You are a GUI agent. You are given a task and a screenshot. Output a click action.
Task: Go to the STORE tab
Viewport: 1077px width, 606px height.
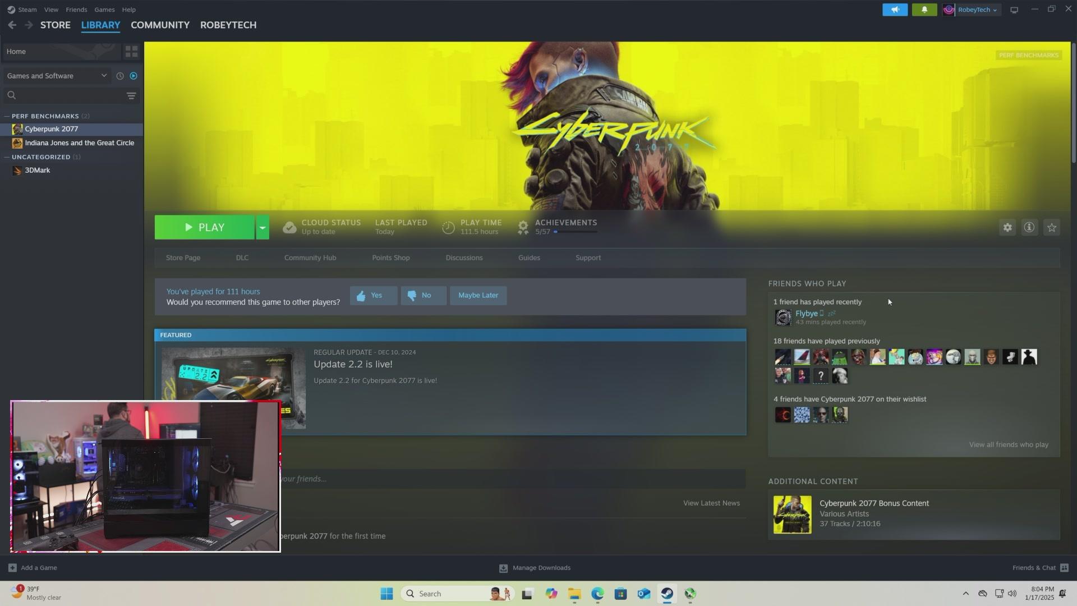coord(56,25)
